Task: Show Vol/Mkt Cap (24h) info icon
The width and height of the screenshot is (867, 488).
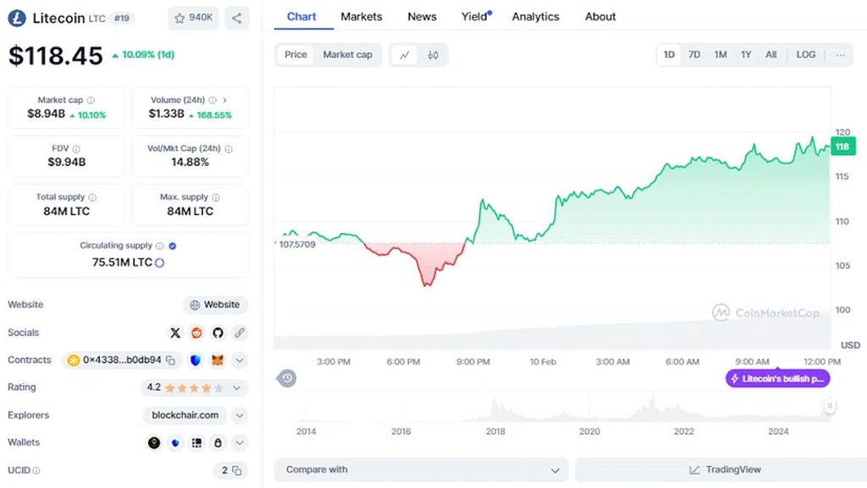Action: coord(229,149)
